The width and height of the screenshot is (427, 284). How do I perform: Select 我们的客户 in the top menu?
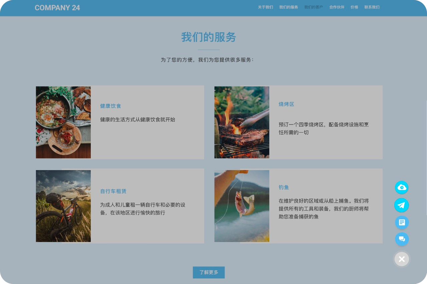click(314, 7)
